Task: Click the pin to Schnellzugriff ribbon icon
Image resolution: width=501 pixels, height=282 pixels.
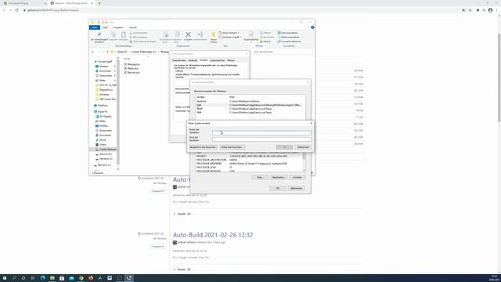Action: click(x=99, y=34)
